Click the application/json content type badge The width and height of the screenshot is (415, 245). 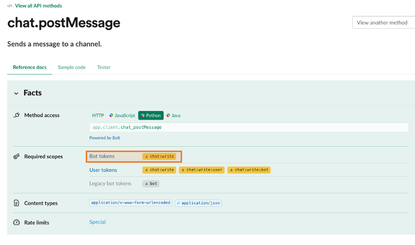[198, 203]
